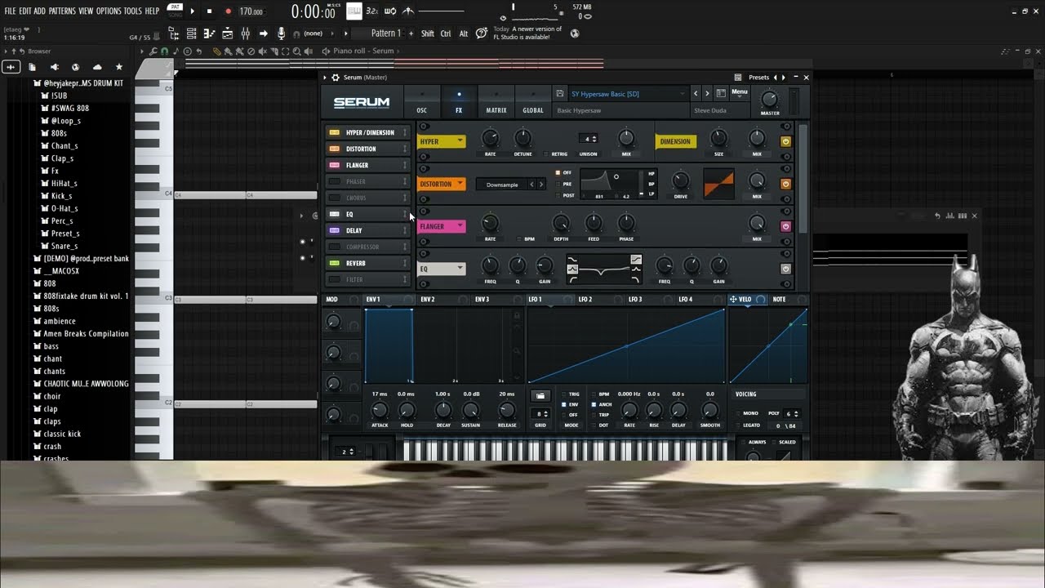Toggle Hyper/Dimension effect power button
The width and height of the screenshot is (1045, 588).
click(785, 141)
